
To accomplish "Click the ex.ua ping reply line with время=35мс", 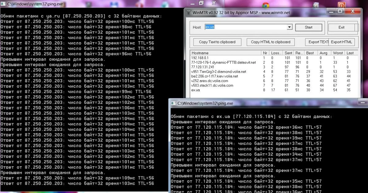I will (x=246, y=181).
